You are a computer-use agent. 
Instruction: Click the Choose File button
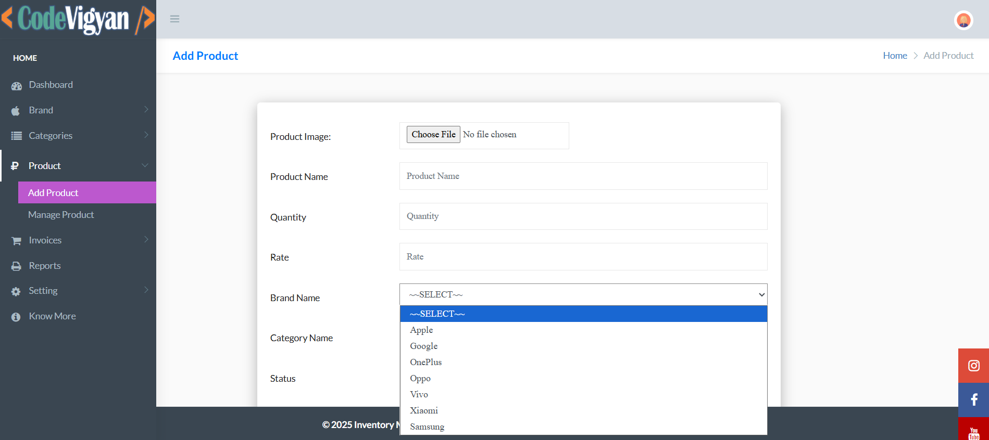tap(433, 135)
